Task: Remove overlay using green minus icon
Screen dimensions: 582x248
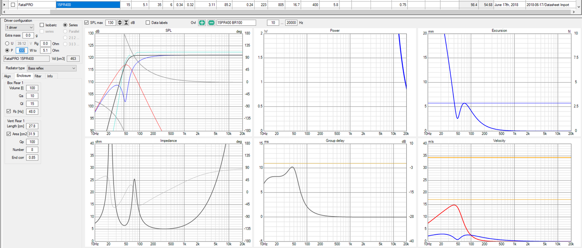Action: pyautogui.click(x=211, y=23)
